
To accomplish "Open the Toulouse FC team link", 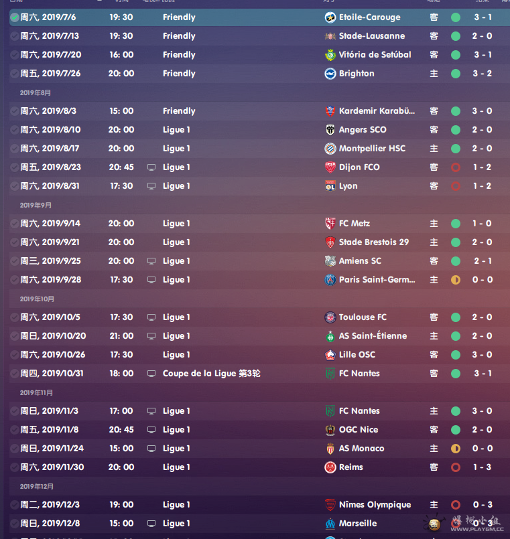I will [x=363, y=317].
